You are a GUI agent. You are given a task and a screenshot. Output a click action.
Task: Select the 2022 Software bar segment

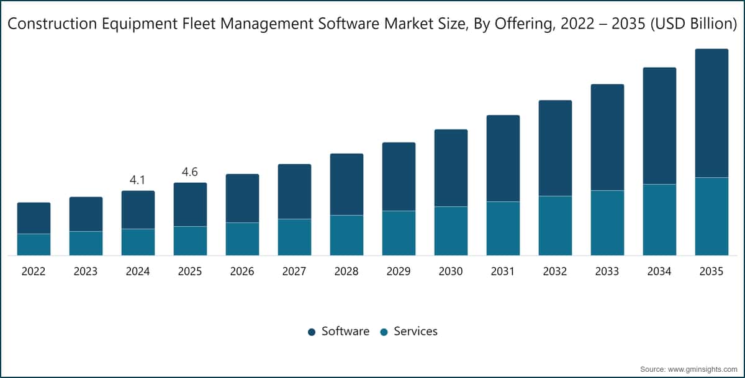point(34,218)
